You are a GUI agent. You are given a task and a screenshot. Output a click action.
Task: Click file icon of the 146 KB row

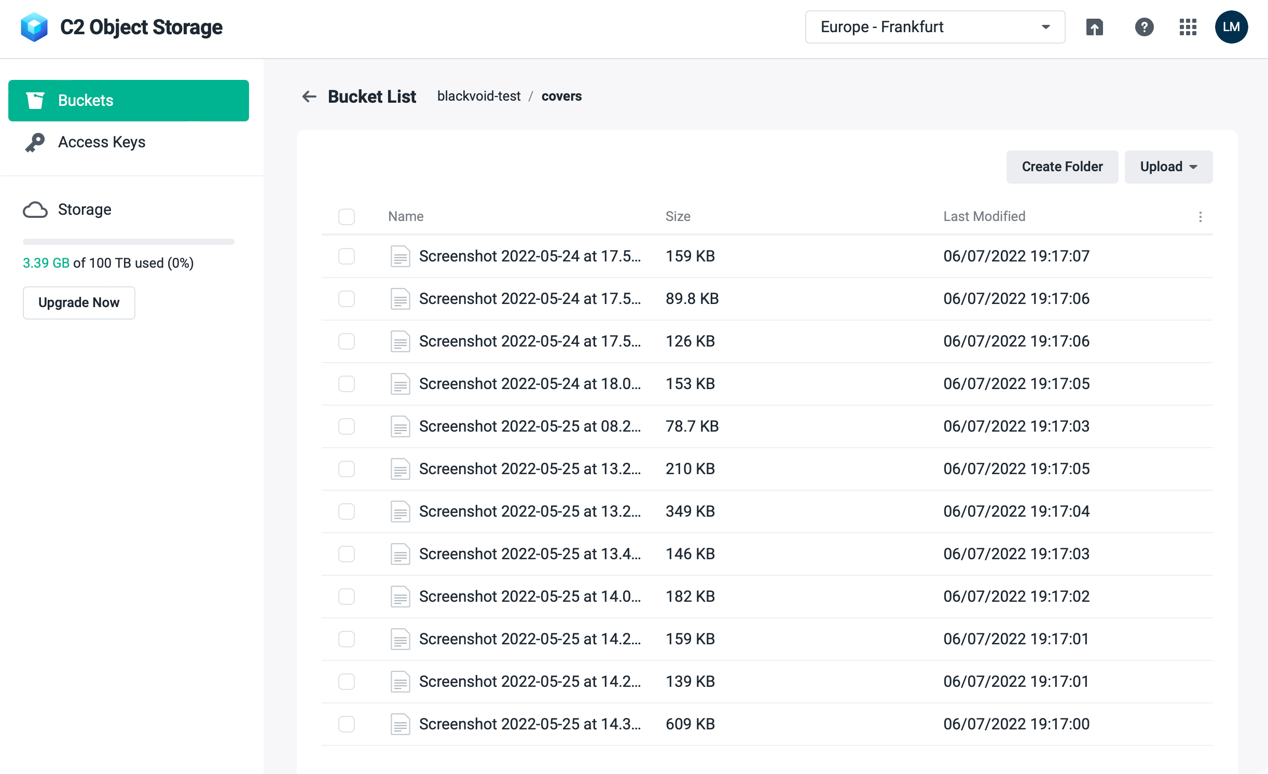click(400, 554)
